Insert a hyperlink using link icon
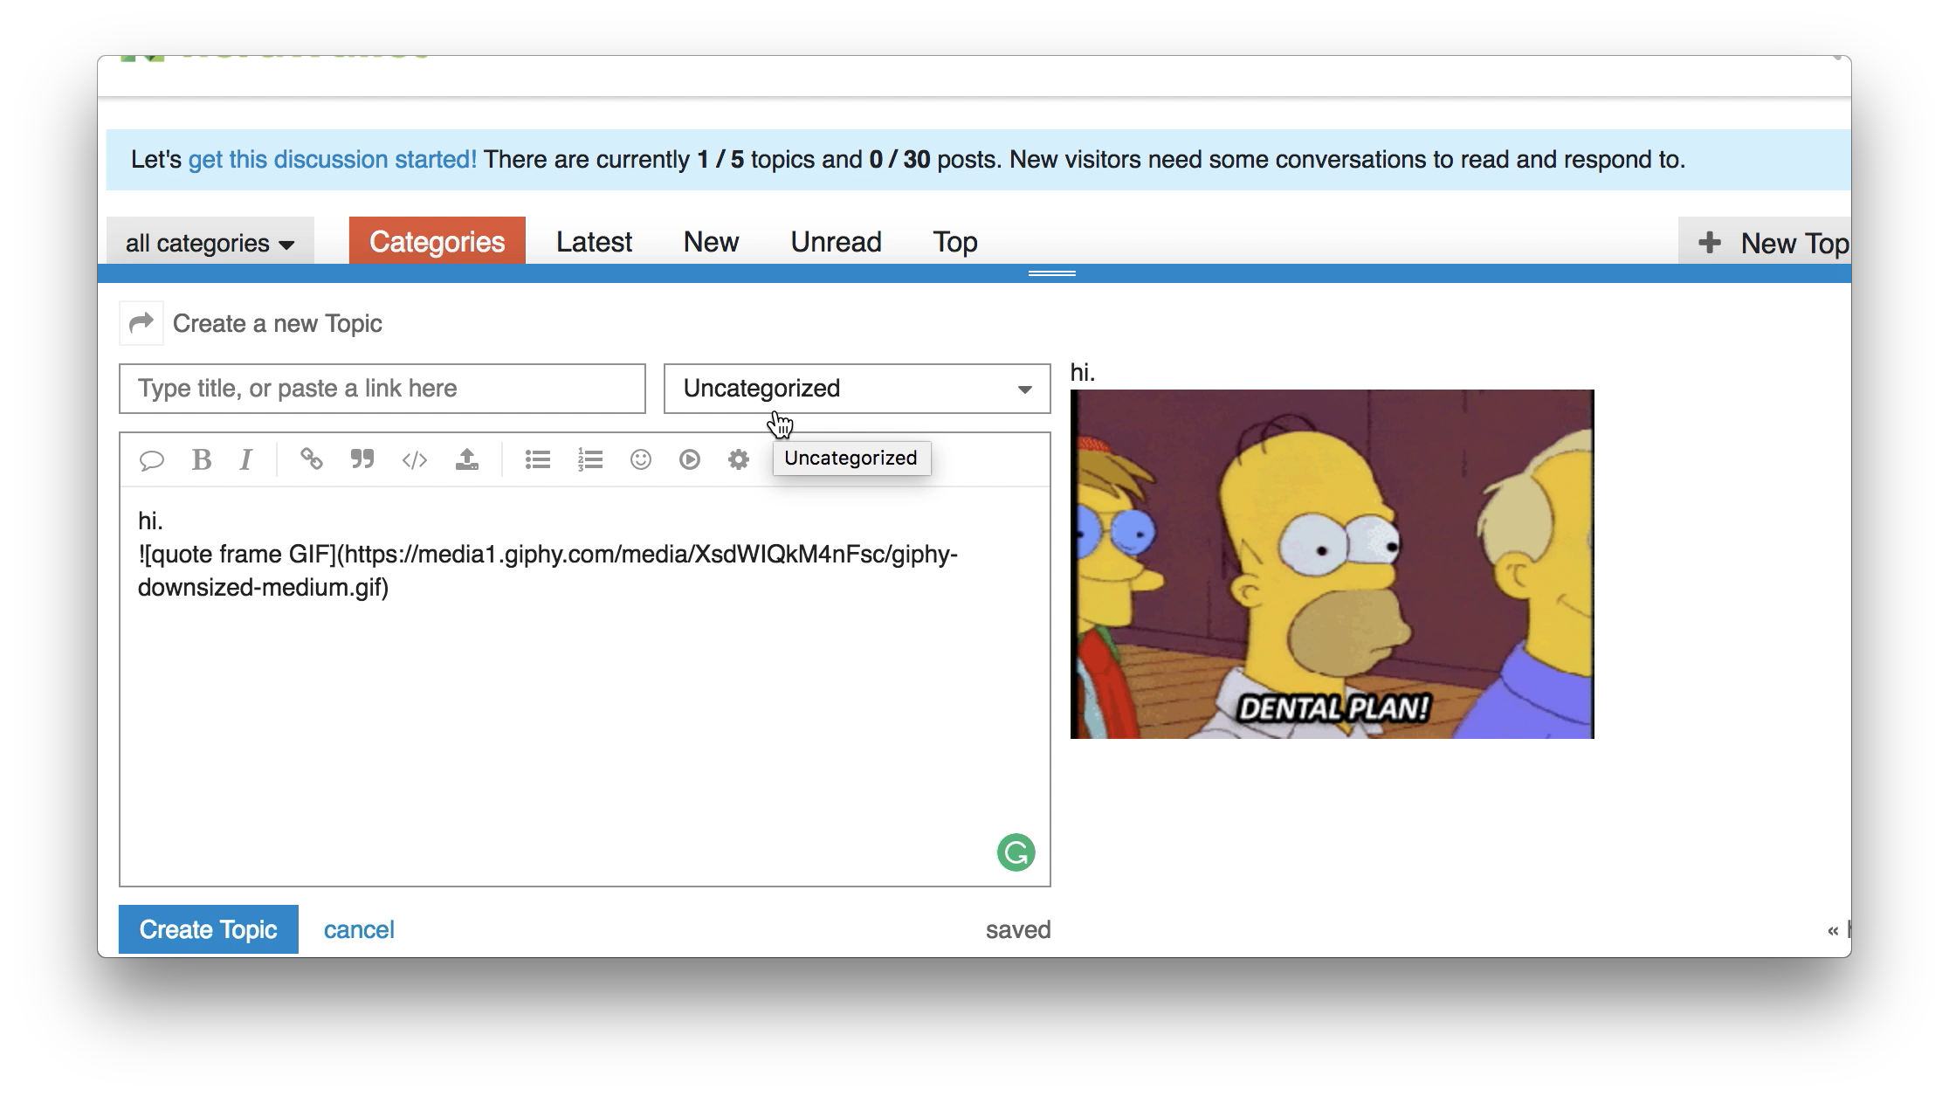Screen dimensions: 1949x1097 click(x=312, y=459)
